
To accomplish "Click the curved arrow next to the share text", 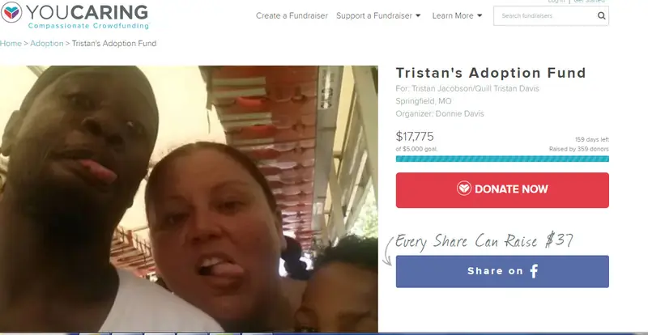I will click(387, 250).
